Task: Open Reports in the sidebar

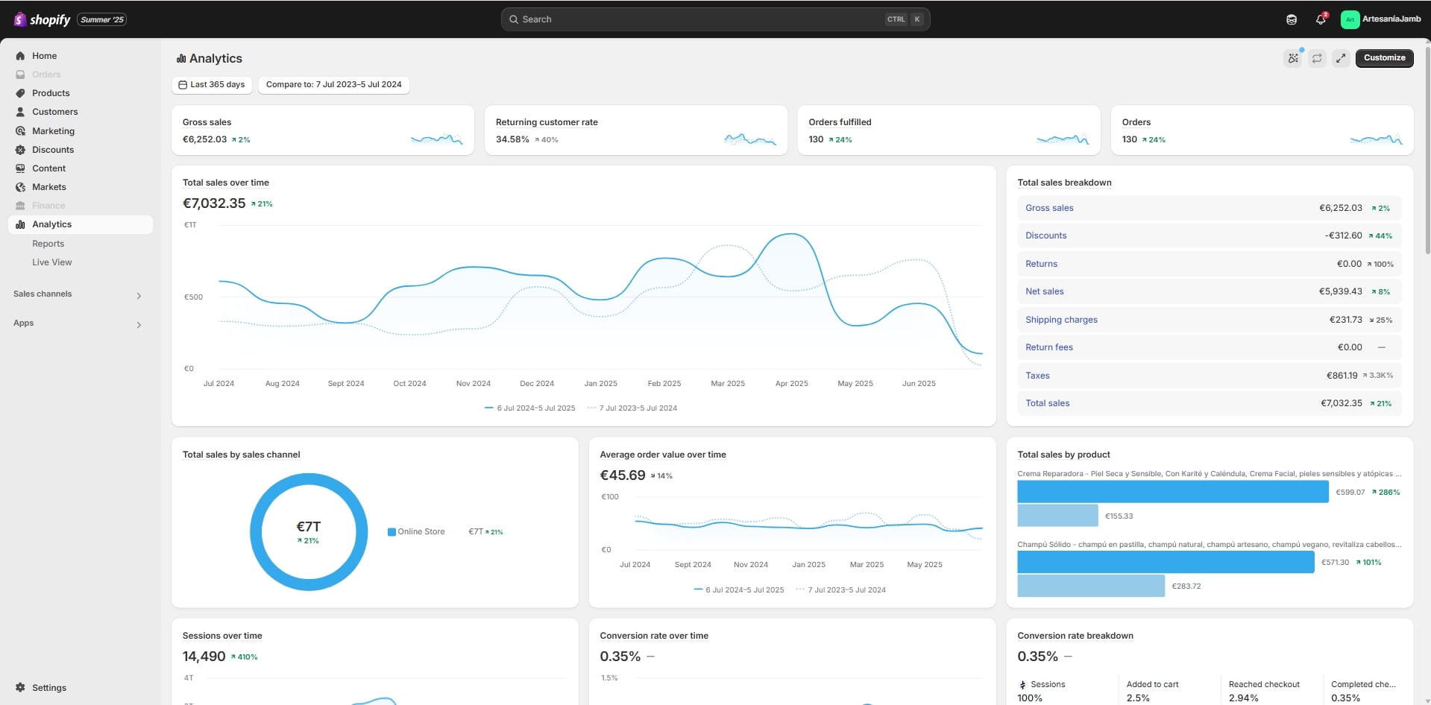Action: [x=48, y=244]
